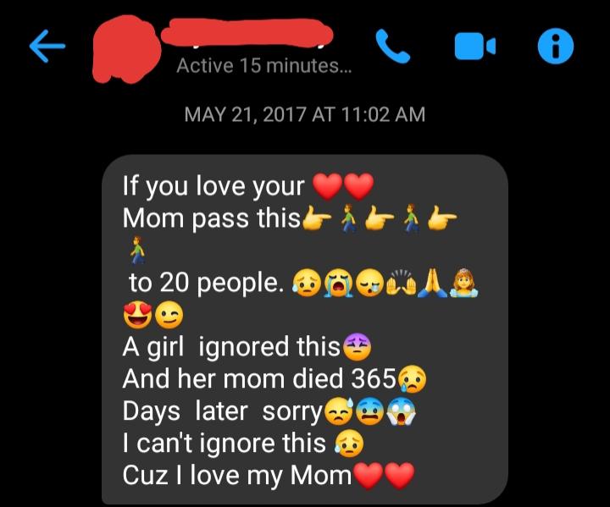Tap the redacted contact name header

click(247, 34)
